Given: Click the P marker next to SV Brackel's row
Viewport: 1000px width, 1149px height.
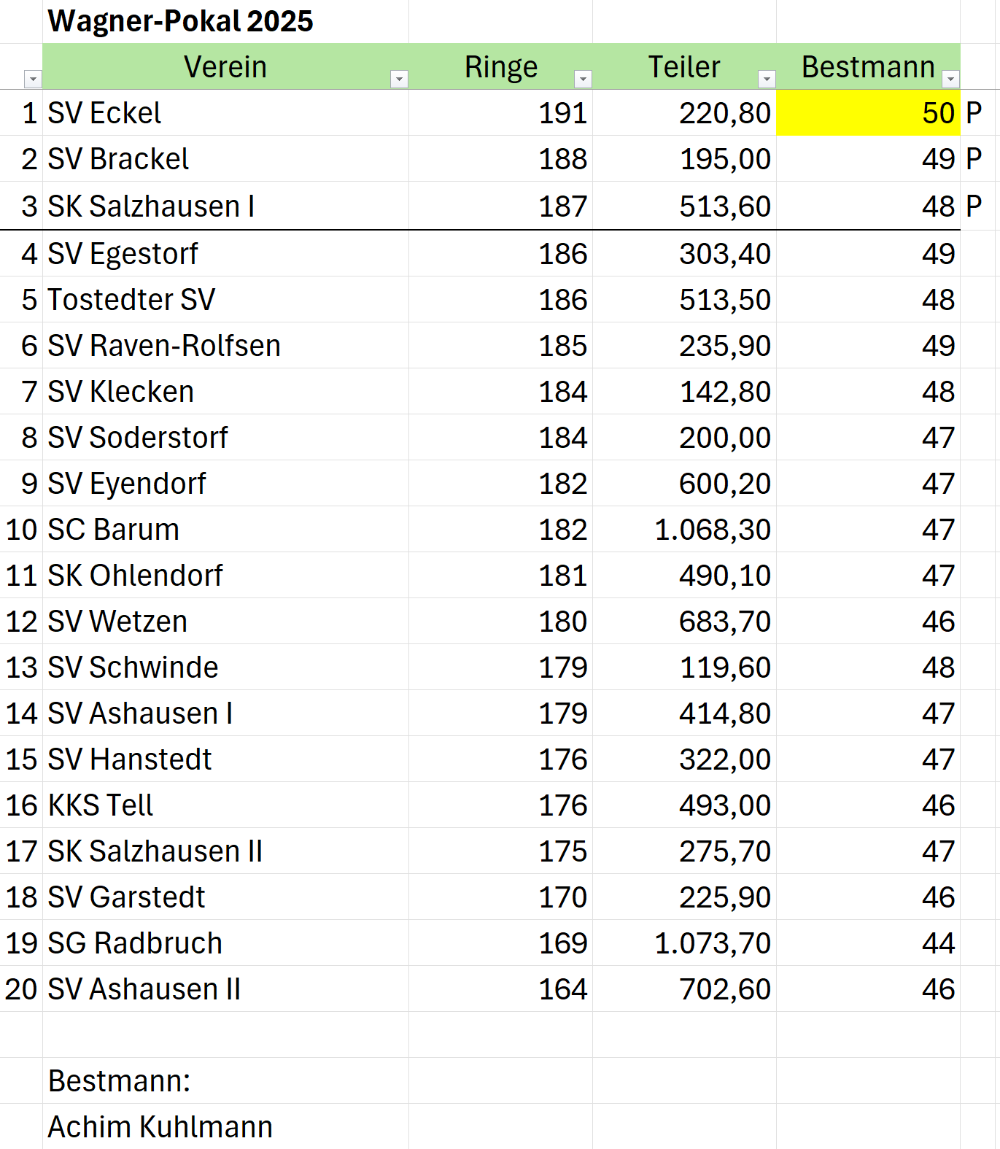Looking at the screenshot, I should tap(974, 159).
